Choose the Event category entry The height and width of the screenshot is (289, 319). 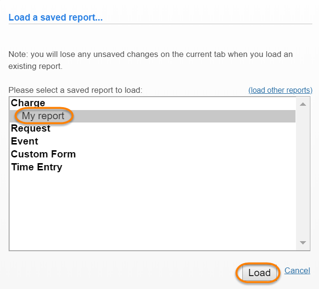point(25,141)
